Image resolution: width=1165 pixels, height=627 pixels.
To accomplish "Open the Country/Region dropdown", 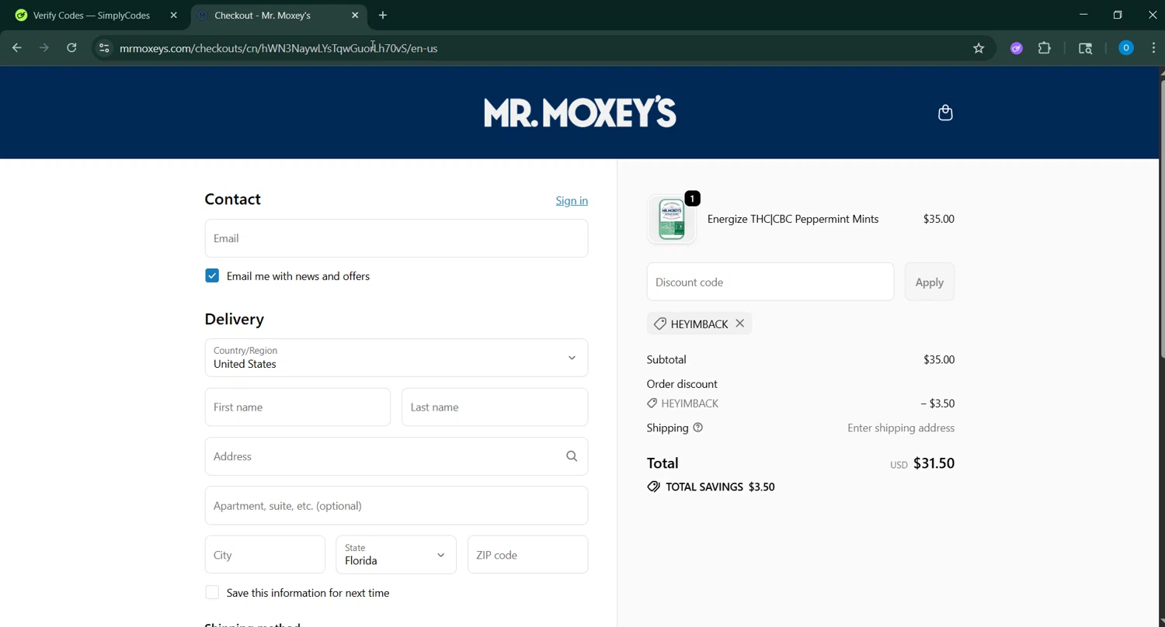I will coord(396,358).
